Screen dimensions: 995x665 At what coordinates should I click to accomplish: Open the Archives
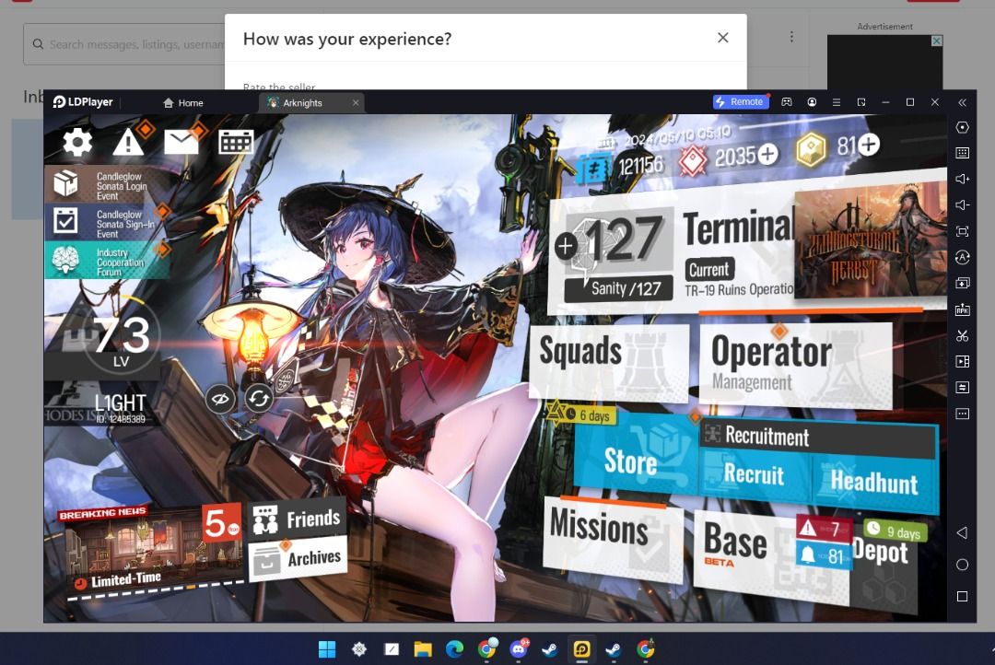[297, 560]
